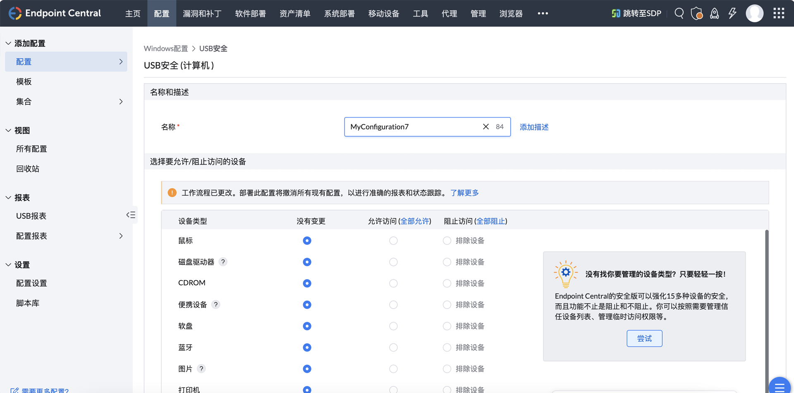Image resolution: width=794 pixels, height=393 pixels.
Task: Open the notifications rocket bell icon
Action: [714, 13]
